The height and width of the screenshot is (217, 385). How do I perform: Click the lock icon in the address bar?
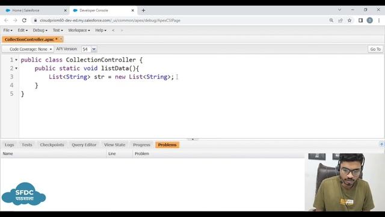35,20
